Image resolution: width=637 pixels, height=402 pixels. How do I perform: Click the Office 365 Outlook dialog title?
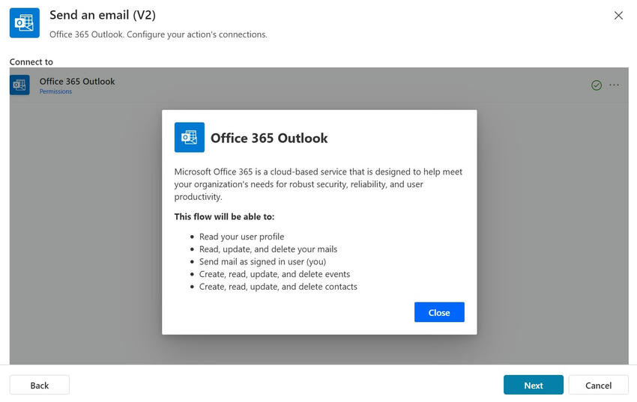tap(269, 138)
